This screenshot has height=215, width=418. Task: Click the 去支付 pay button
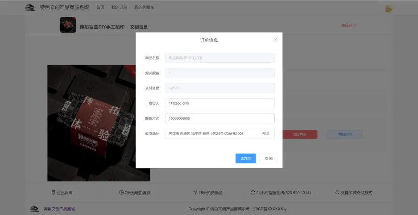click(245, 158)
